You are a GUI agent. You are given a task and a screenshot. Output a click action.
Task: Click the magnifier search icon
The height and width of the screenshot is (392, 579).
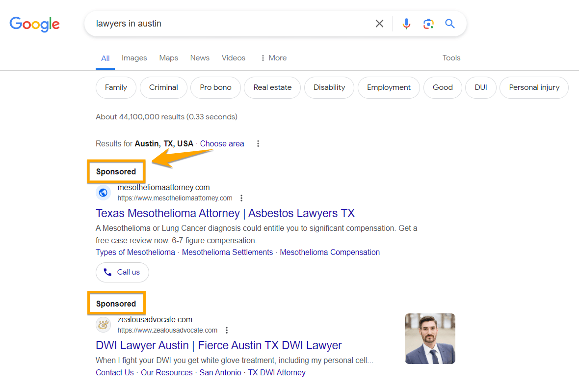coord(449,24)
